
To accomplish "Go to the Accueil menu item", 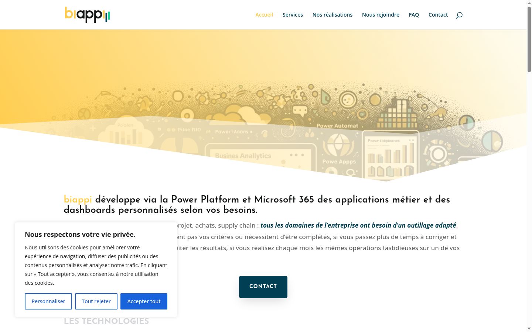I will pyautogui.click(x=264, y=15).
